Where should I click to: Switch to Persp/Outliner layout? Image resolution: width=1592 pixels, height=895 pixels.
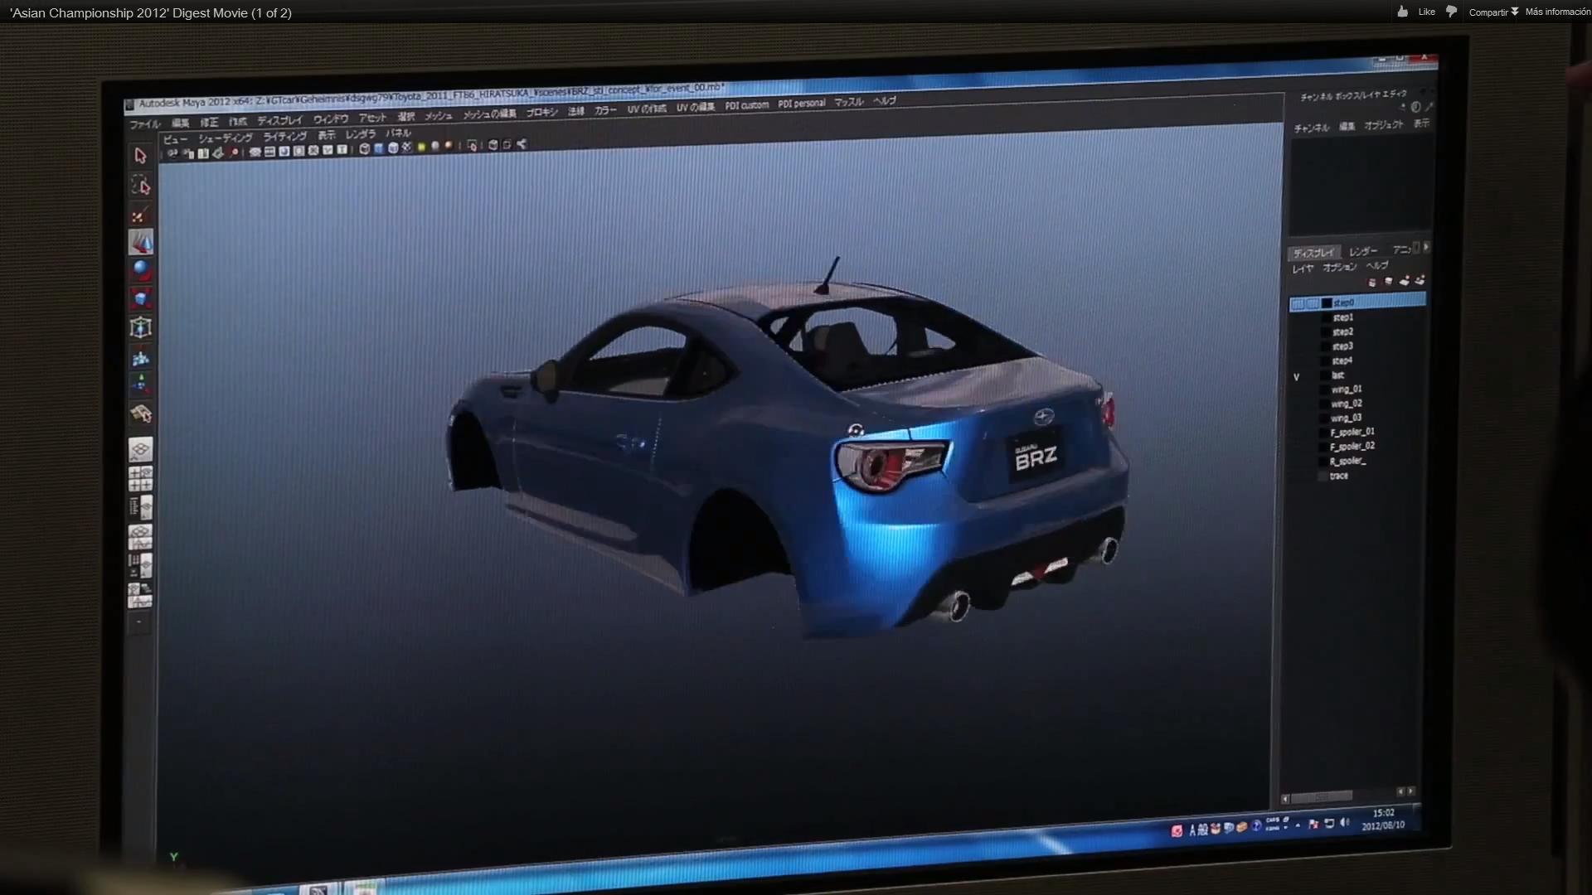(x=141, y=507)
